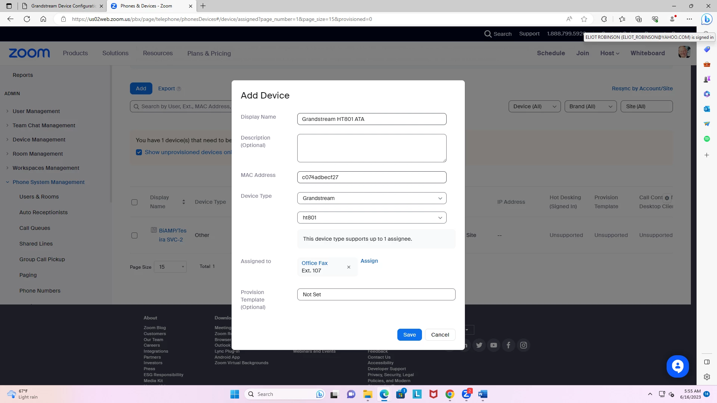Click the table column settings gear icon
Viewport: 717px width, 403px height.
667,198
